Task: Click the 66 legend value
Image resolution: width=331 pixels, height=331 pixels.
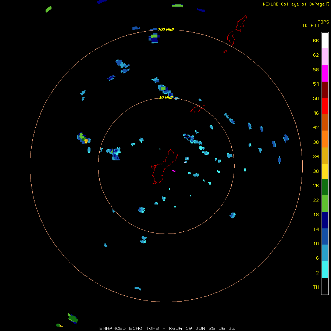Action: [316, 40]
